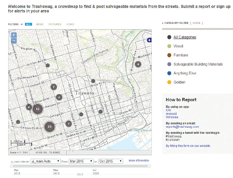Click the More information link
The image size is (233, 178).
pos(139,161)
